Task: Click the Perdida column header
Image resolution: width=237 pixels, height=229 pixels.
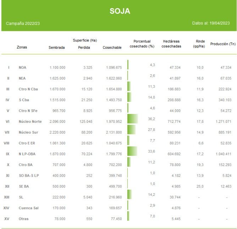Action: coord(84,47)
